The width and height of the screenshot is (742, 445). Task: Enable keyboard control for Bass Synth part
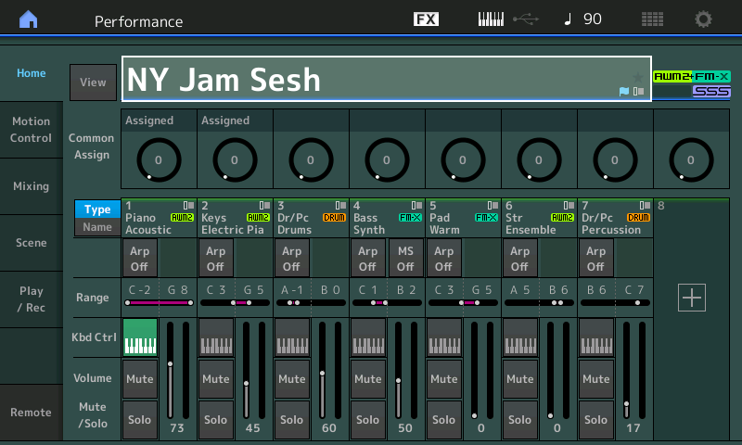pyautogui.click(x=368, y=337)
